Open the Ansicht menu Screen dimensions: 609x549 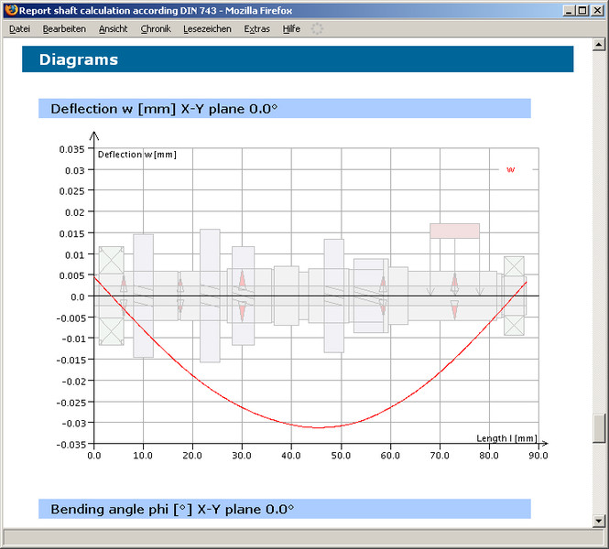(114, 29)
